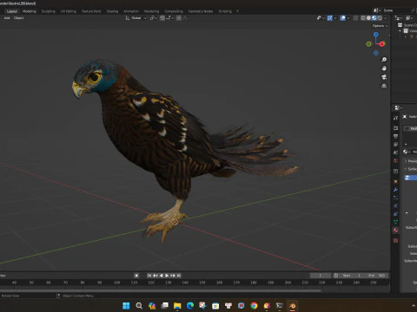Open the Object menu in viewport header
Screen dimensions: 417x312
point(18,18)
